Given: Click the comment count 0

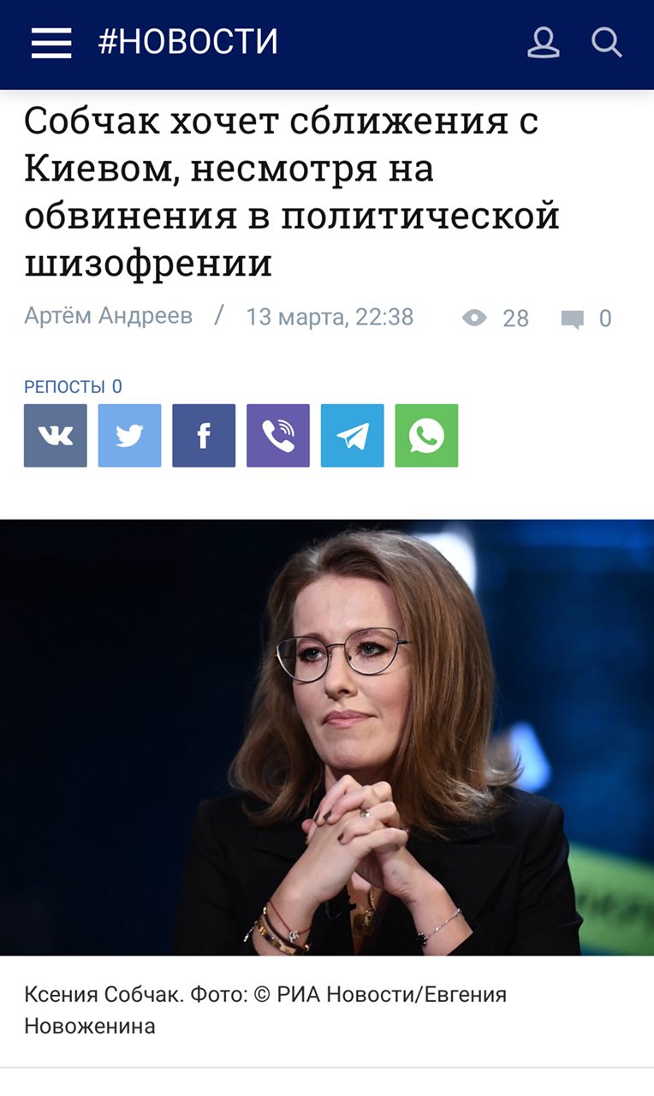Looking at the screenshot, I should click(x=605, y=319).
